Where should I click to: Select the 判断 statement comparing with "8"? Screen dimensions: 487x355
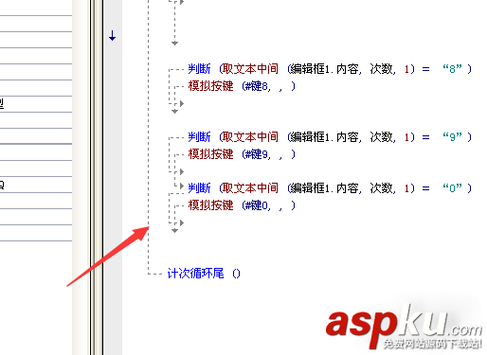click(330, 68)
